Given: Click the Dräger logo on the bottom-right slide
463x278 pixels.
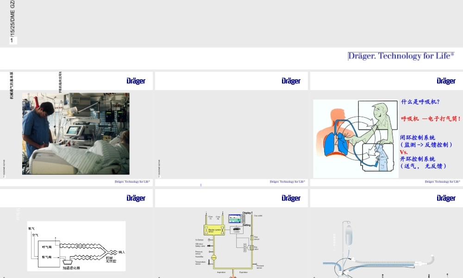Looking at the screenshot, I should pyautogui.click(x=446, y=198).
